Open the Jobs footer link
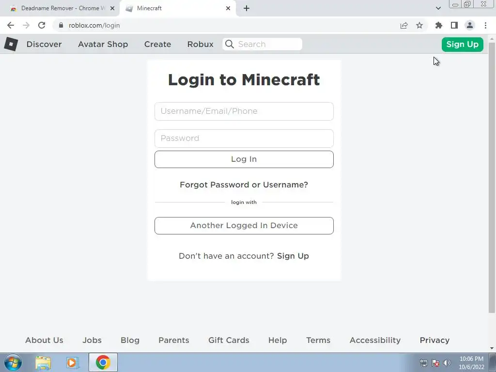 [92, 340]
